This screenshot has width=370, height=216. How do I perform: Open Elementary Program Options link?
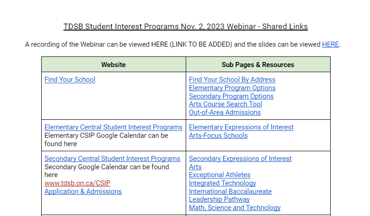pos(232,88)
